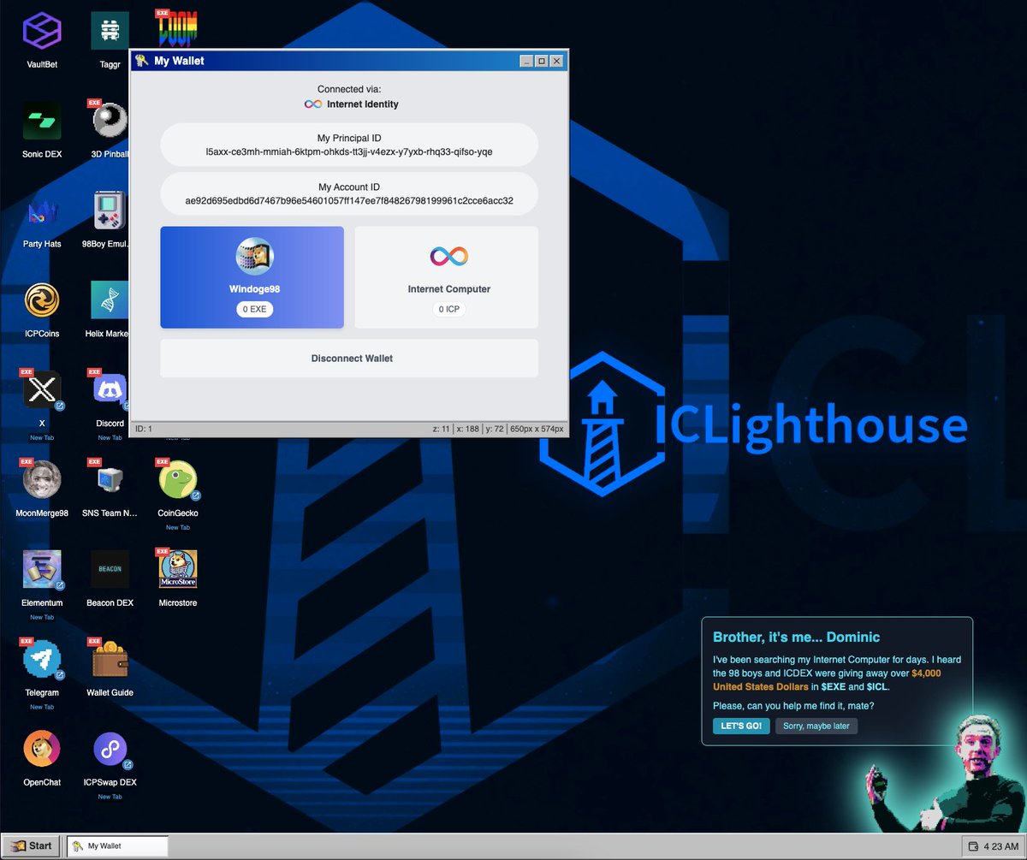Click the y: 72 status entry
The image size is (1027, 860).
[496, 428]
